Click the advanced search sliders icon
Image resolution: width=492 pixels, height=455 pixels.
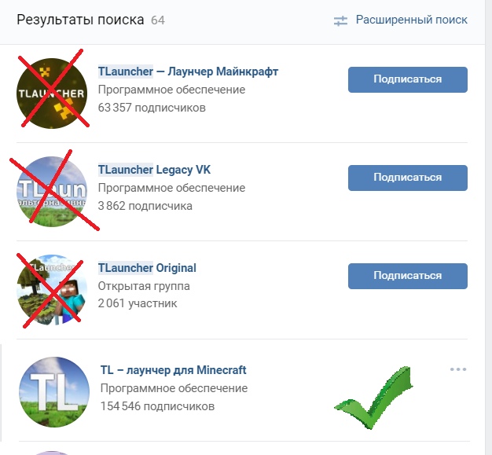pyautogui.click(x=340, y=21)
